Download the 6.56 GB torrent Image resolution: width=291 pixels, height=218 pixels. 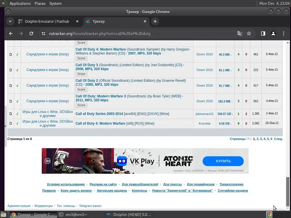[225, 123]
